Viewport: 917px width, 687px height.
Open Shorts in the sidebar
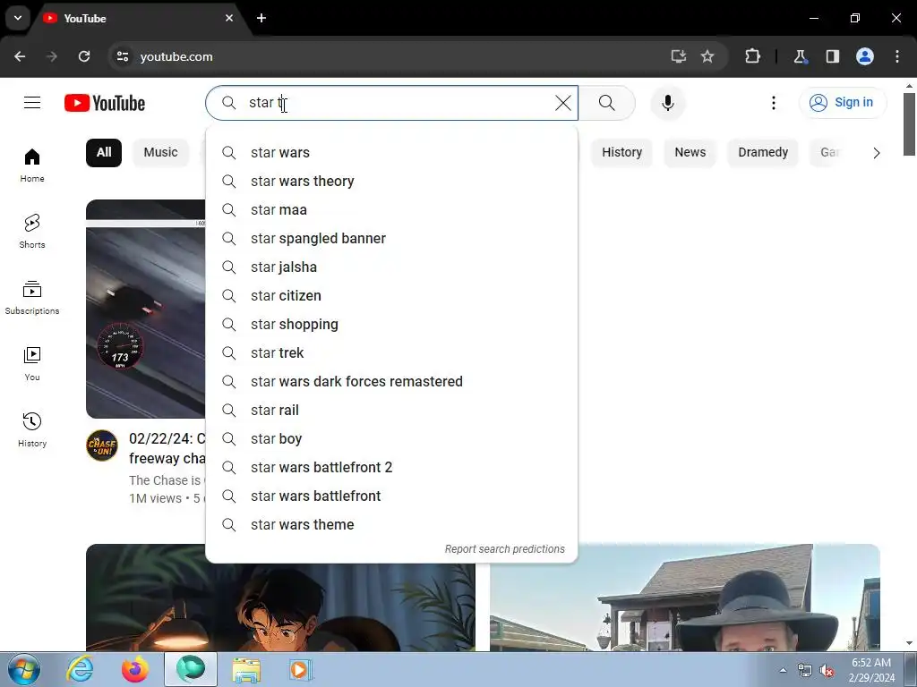pos(32,232)
